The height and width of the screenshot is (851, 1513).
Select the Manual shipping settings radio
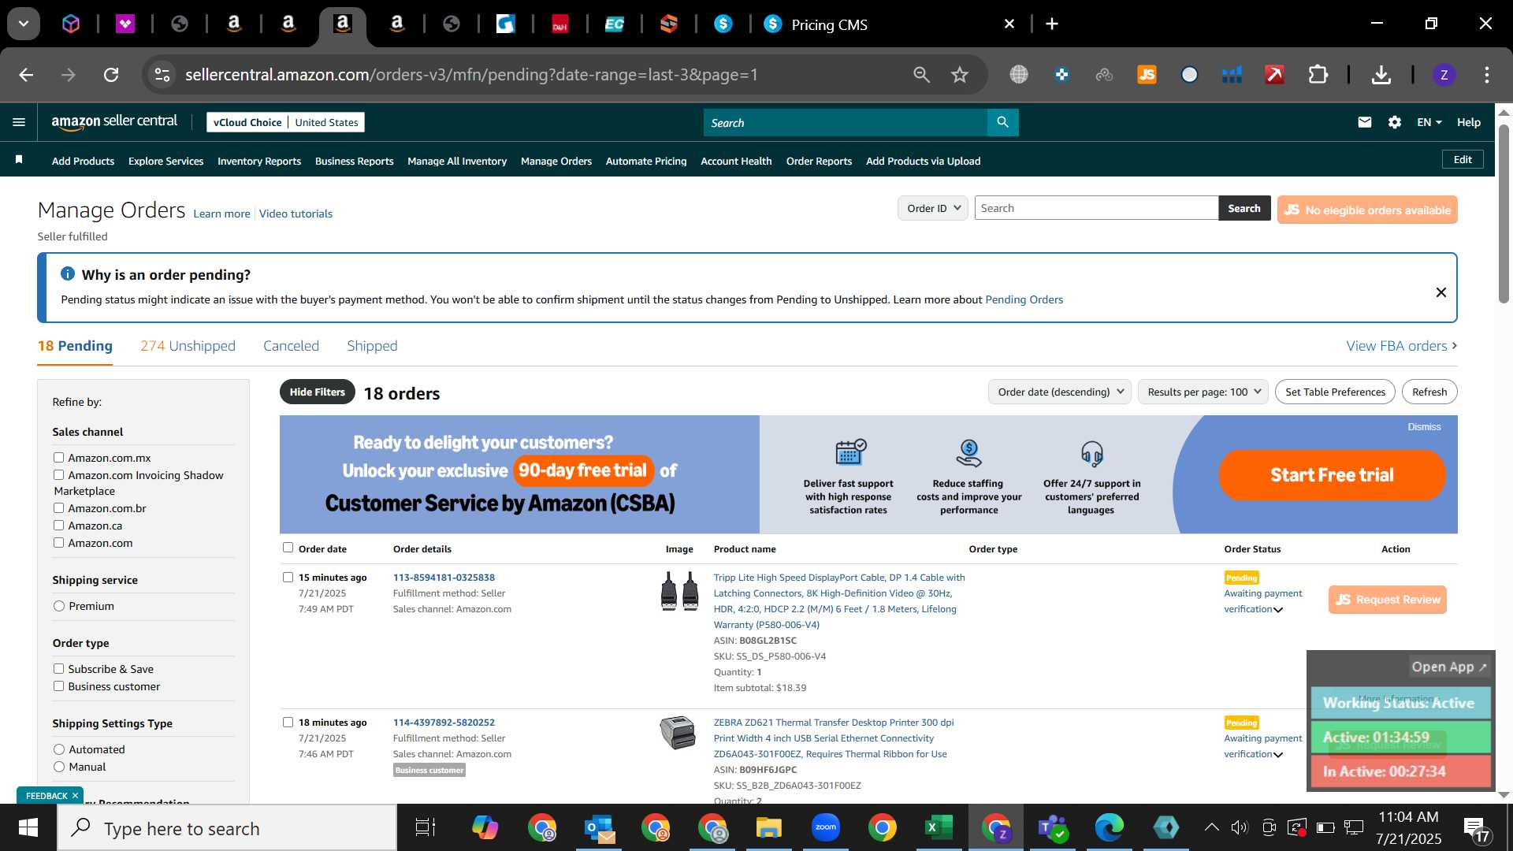click(59, 767)
